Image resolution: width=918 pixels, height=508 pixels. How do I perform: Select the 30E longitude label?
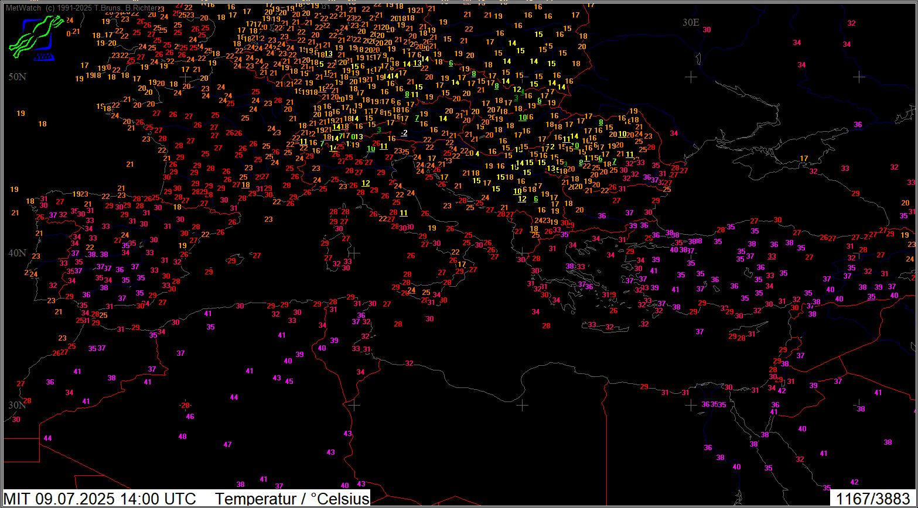click(691, 22)
